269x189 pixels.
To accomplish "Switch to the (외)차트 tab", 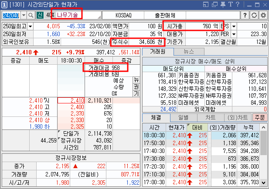I will [238, 117].
